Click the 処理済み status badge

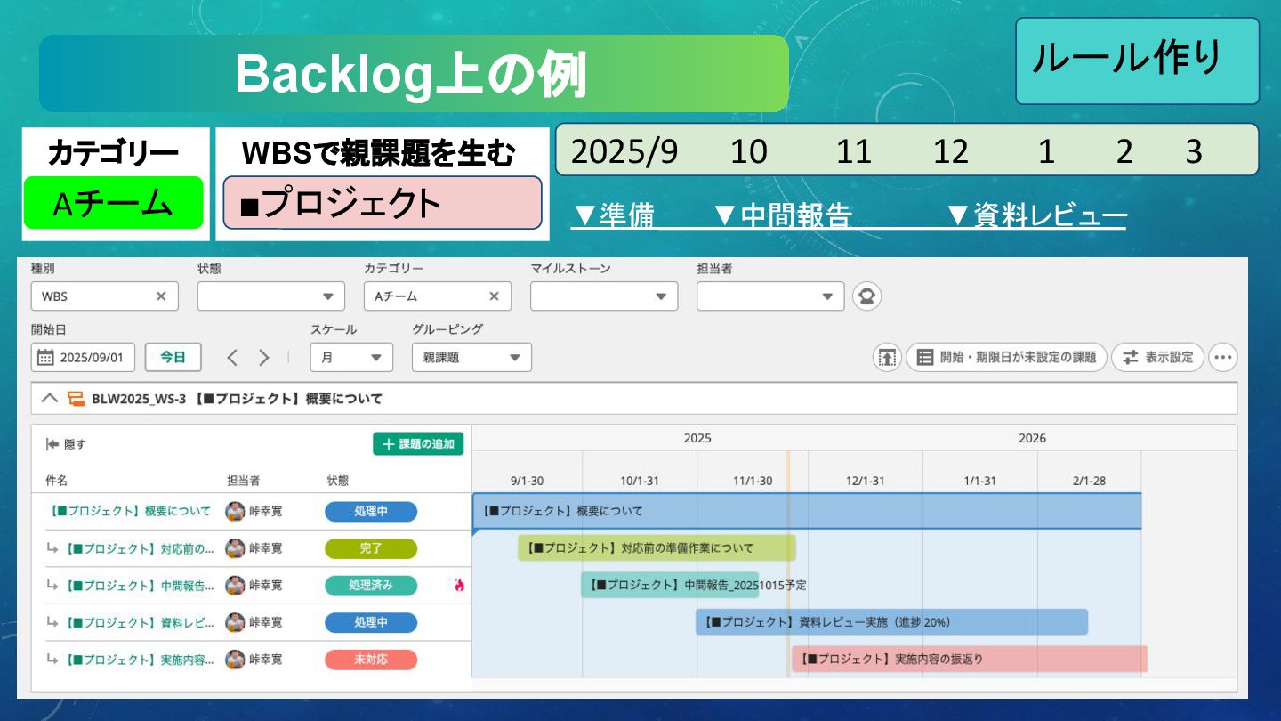click(371, 586)
